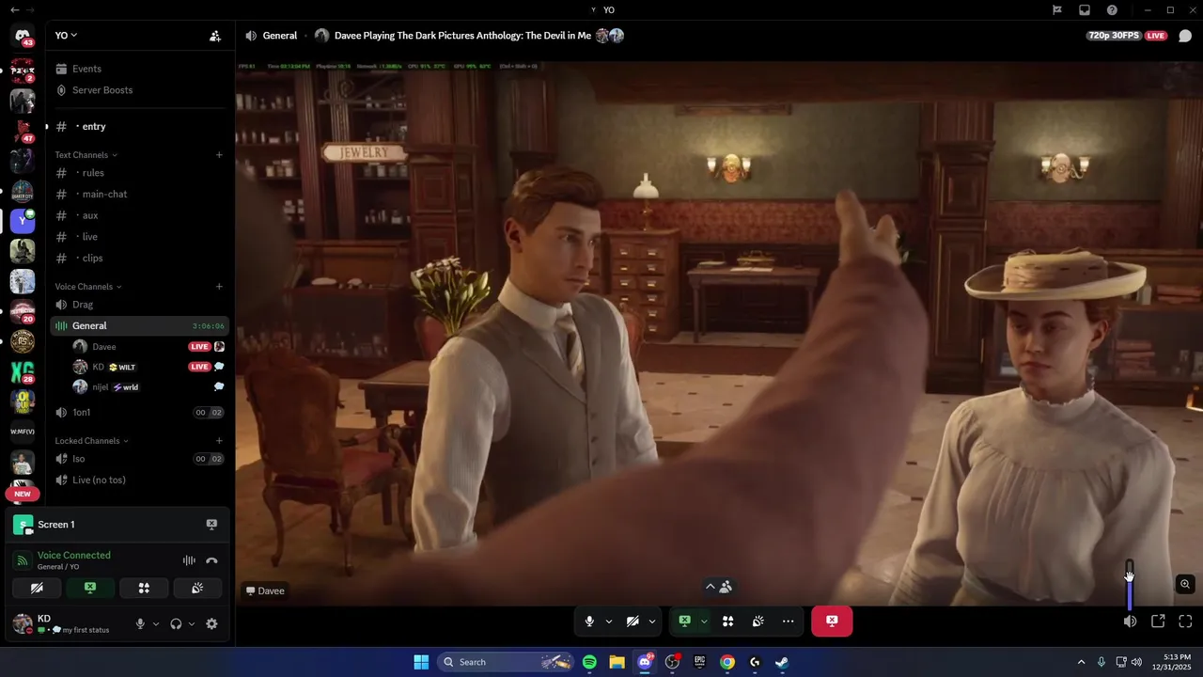Click the zoom magnifier on the stream
1203x677 pixels.
[x=1185, y=584]
